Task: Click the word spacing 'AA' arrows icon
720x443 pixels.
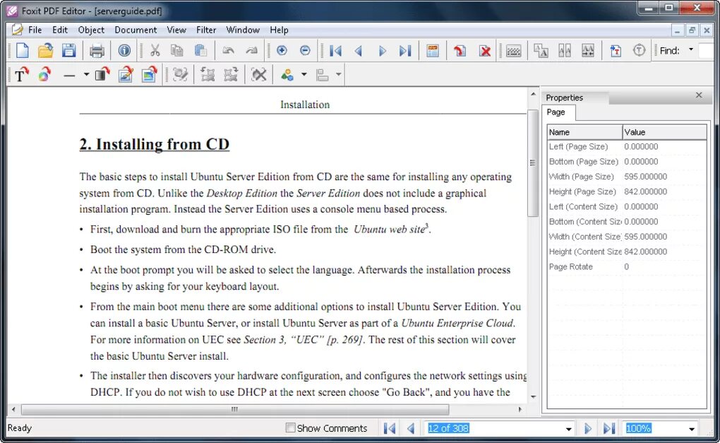Action: (588, 50)
